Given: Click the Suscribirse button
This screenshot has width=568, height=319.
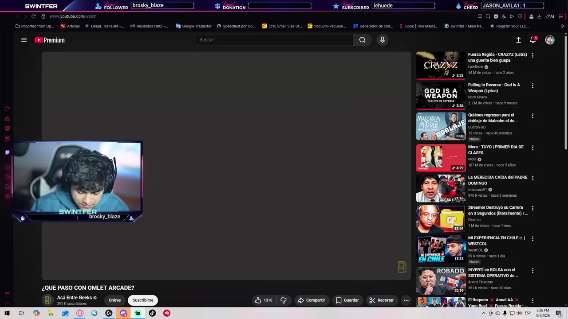Looking at the screenshot, I should 143,300.
